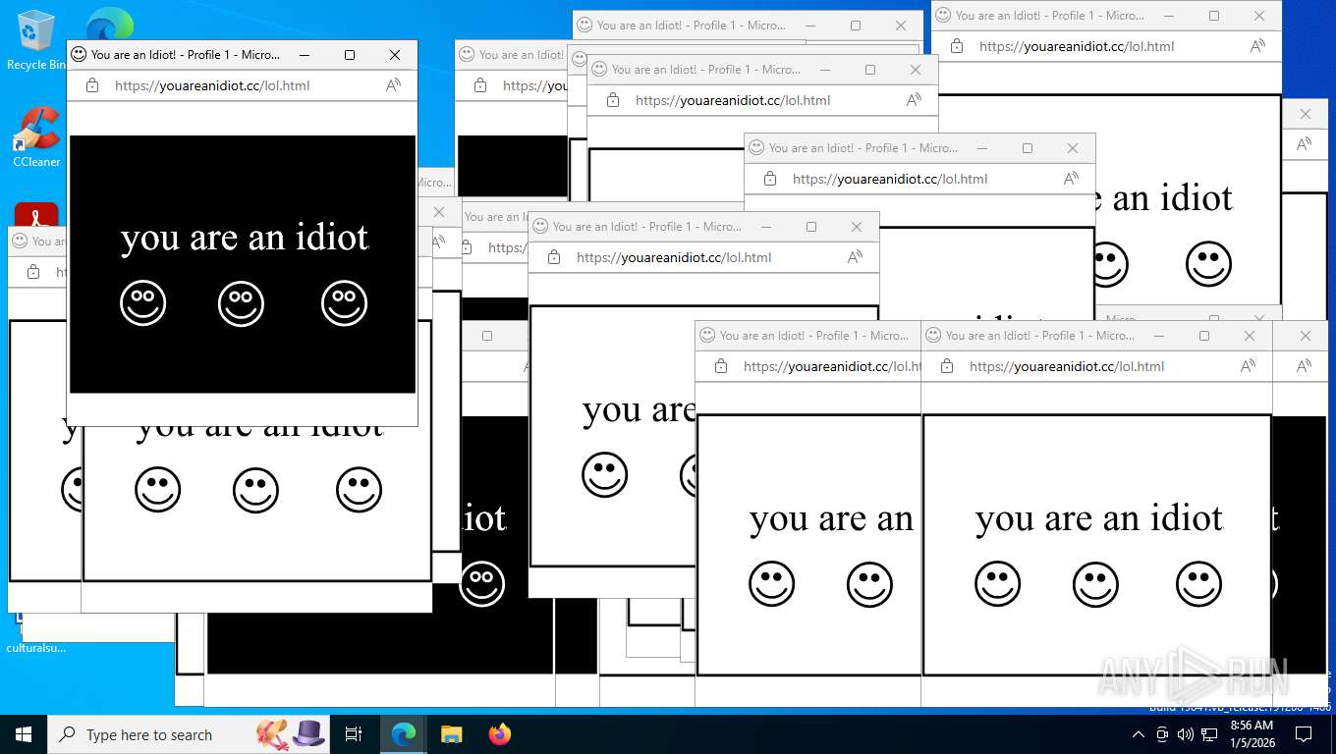Click lock icon in front black-page window
The height and width of the screenshot is (754, 1336).
point(92,85)
